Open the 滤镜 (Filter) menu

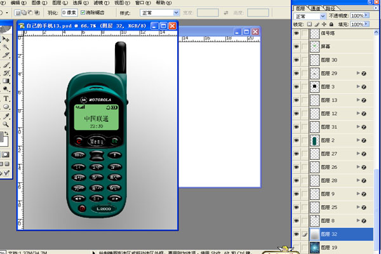coord(102,3)
